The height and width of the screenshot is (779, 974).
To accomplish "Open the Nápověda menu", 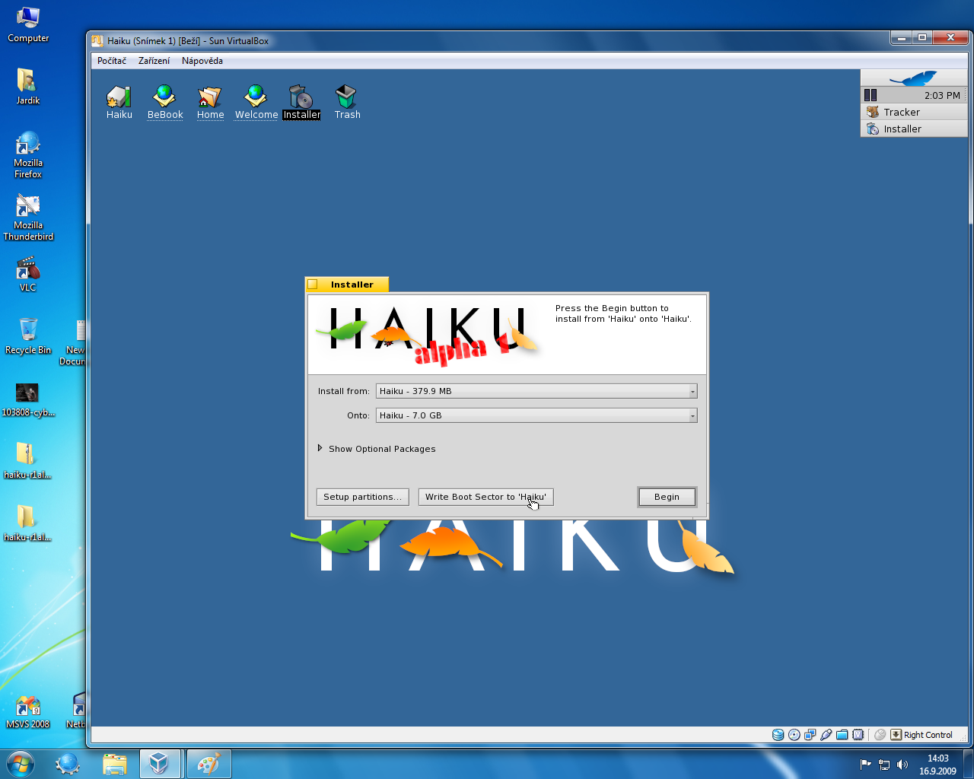I will 202,61.
